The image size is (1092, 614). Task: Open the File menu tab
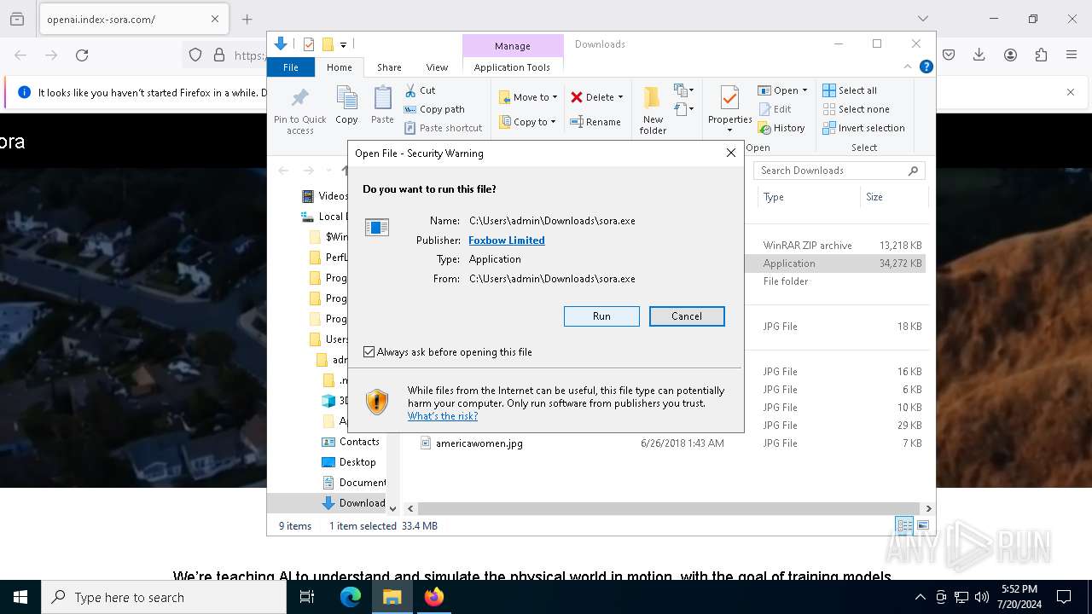[291, 67]
